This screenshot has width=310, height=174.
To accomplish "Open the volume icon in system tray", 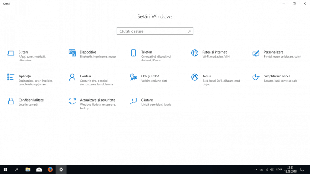I will point(272,169).
